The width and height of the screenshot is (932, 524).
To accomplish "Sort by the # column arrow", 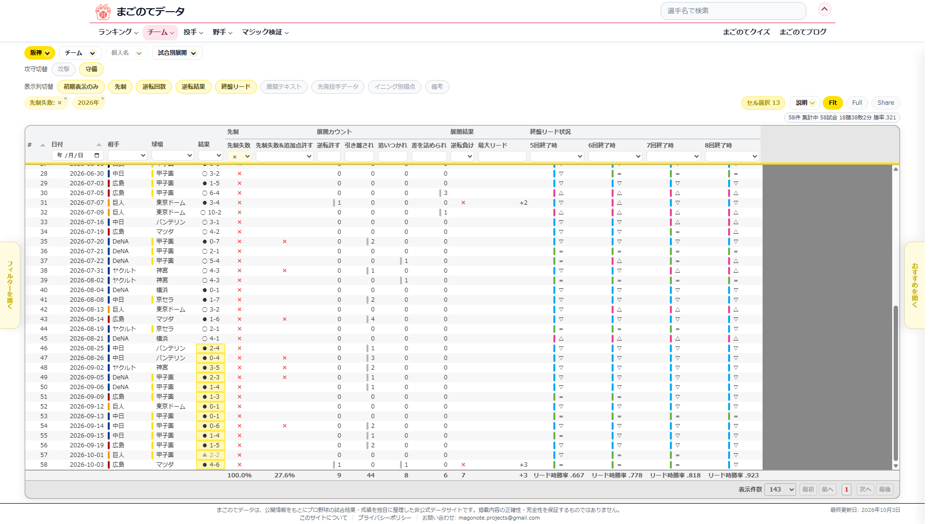I will tap(43, 145).
